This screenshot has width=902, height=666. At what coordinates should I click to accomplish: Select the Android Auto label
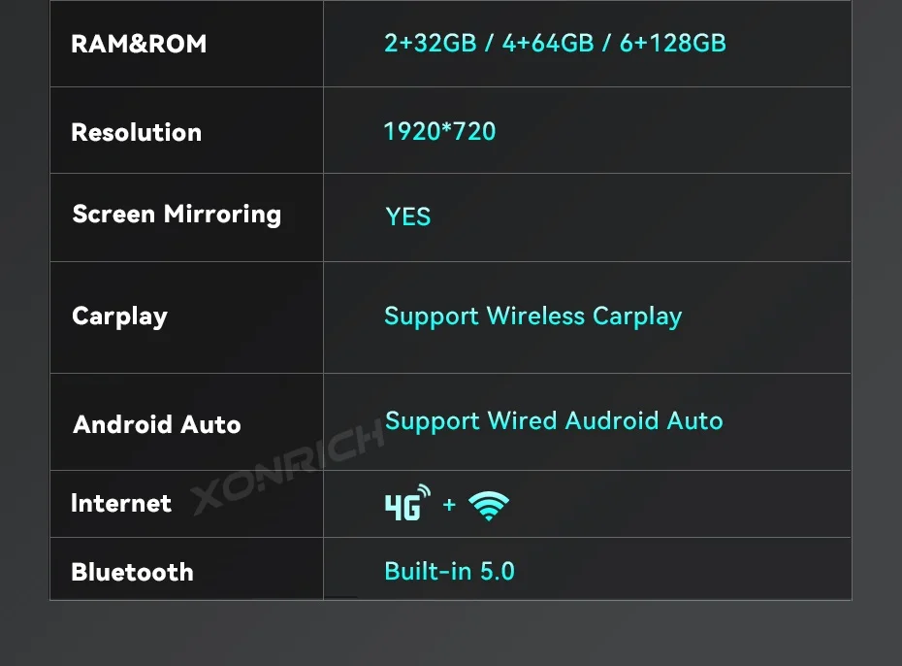point(156,425)
